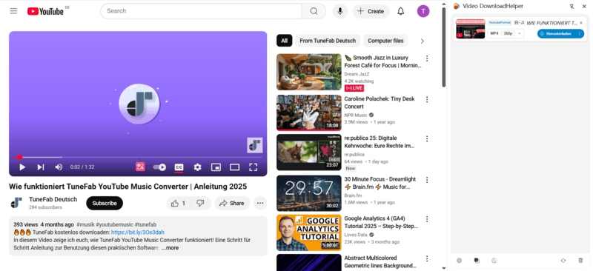Open options for Caroline Polachek video
This screenshot has width=593, height=271.
[x=427, y=99]
